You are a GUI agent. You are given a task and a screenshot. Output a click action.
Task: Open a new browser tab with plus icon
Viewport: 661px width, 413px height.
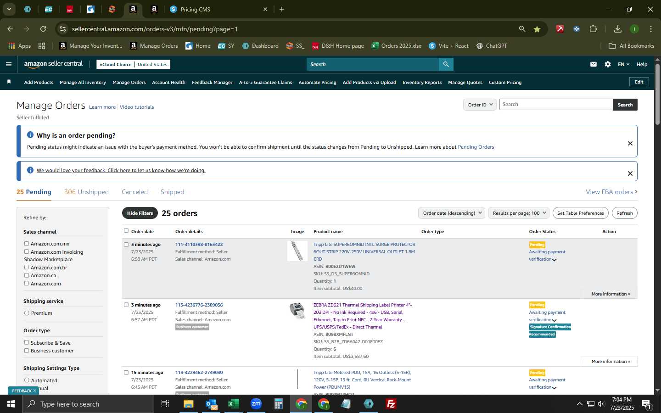(282, 9)
